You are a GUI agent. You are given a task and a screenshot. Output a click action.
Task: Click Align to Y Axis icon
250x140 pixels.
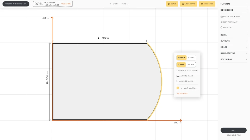pyautogui.click(x=178, y=81)
